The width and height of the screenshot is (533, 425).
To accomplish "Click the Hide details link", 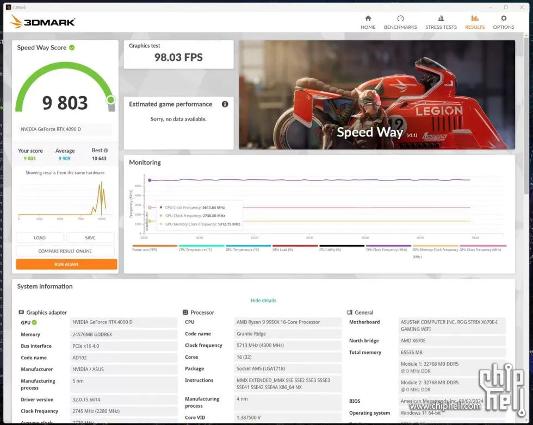I will tap(263, 301).
